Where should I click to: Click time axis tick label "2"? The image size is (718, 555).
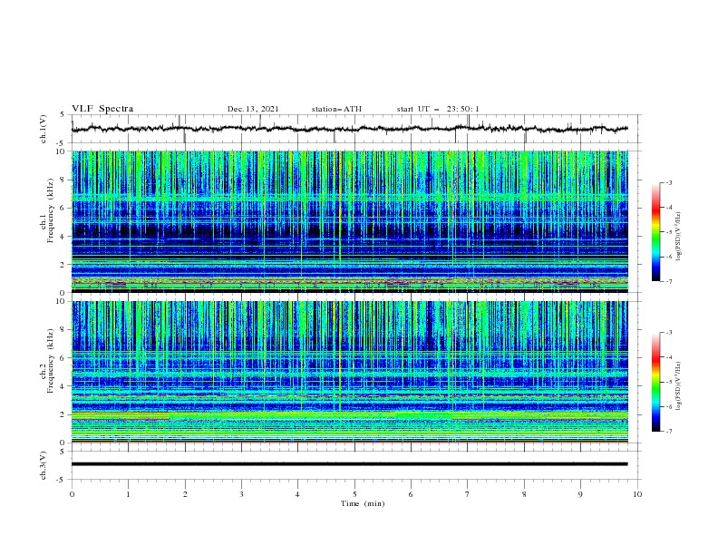tap(185, 494)
